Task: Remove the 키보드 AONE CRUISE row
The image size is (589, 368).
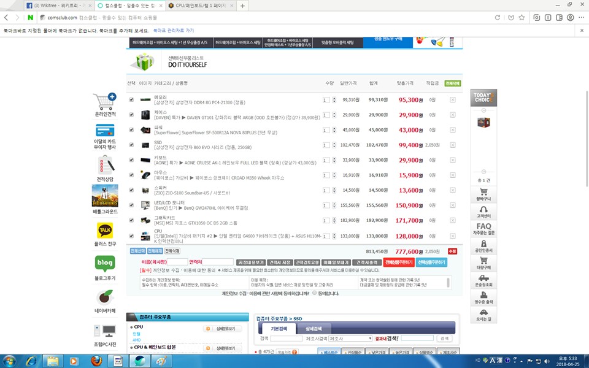Action: (x=453, y=160)
